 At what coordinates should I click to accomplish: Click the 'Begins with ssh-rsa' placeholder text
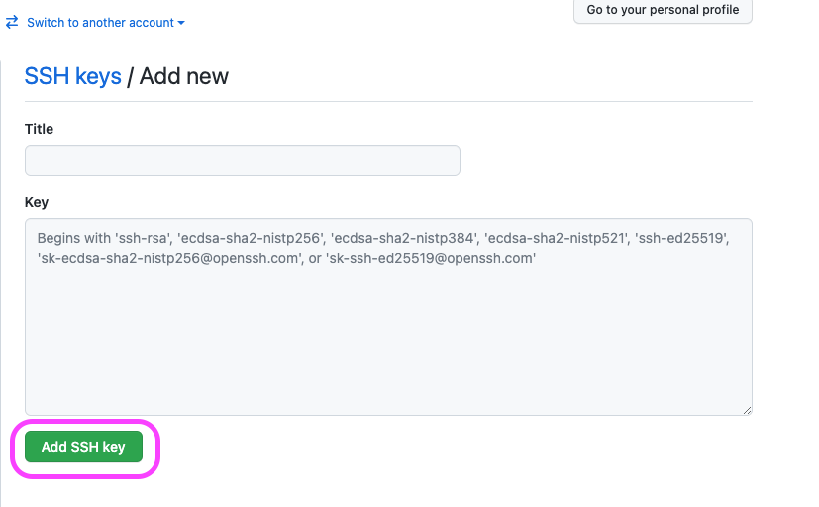[x=105, y=238]
